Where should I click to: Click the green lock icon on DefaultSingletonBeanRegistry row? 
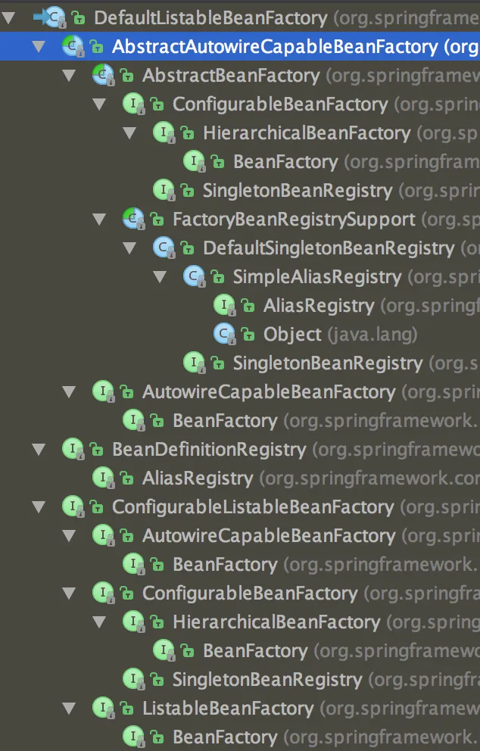pyautogui.click(x=187, y=248)
